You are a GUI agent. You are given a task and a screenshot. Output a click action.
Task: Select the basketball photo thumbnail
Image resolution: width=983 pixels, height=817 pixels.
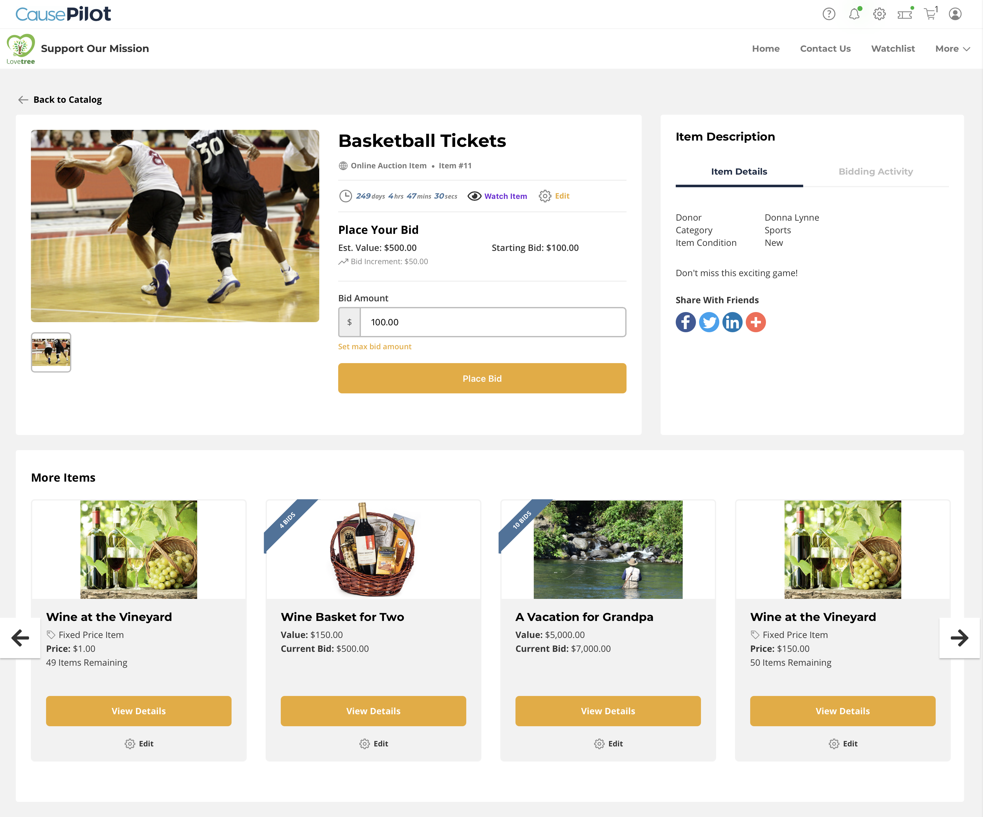coord(51,352)
